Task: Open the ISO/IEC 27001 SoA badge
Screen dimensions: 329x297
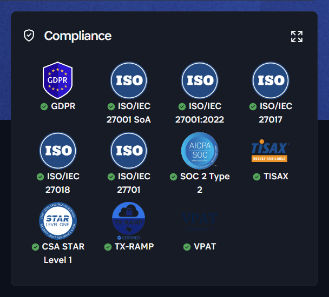Action: pyautogui.click(x=129, y=80)
